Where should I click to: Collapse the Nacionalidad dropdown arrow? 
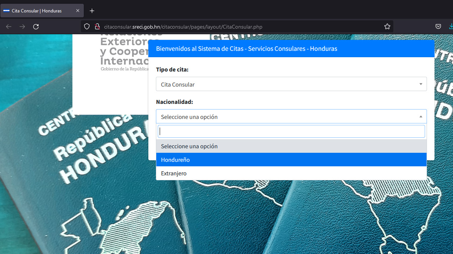pyautogui.click(x=421, y=117)
